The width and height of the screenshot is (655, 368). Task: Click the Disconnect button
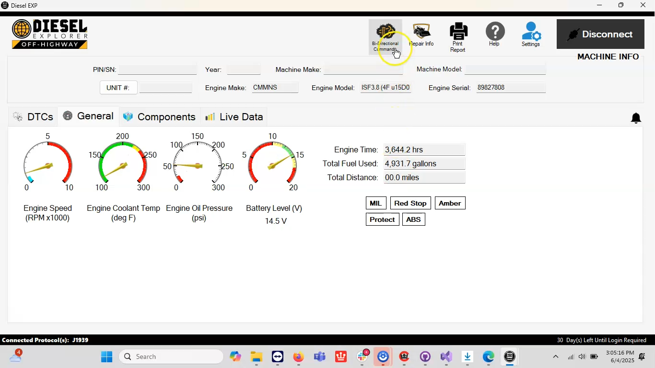600,34
